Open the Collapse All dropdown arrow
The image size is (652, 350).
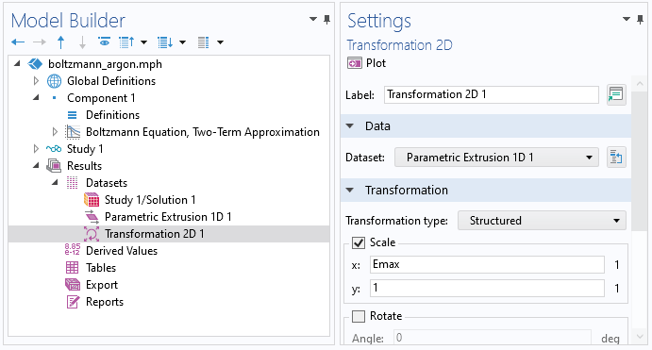coord(143,42)
